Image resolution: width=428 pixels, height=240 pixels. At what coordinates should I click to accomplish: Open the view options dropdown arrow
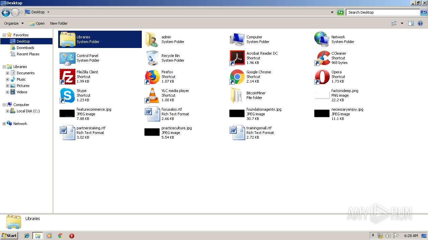point(402,23)
